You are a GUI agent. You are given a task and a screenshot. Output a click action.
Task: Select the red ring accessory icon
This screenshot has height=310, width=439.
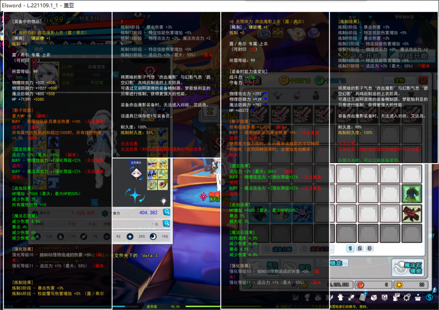163,185
